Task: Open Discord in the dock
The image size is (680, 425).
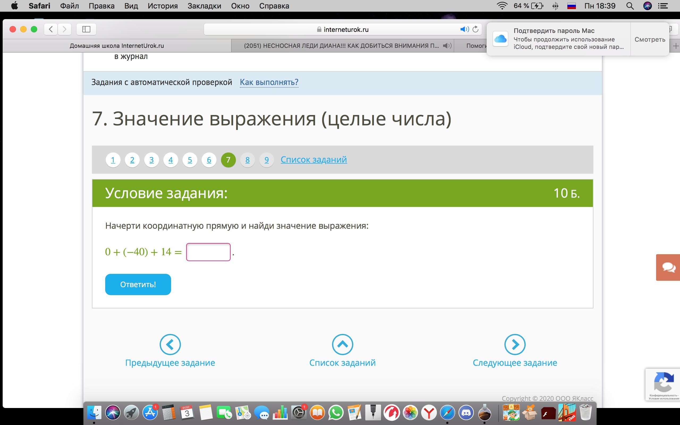Action: 466,412
